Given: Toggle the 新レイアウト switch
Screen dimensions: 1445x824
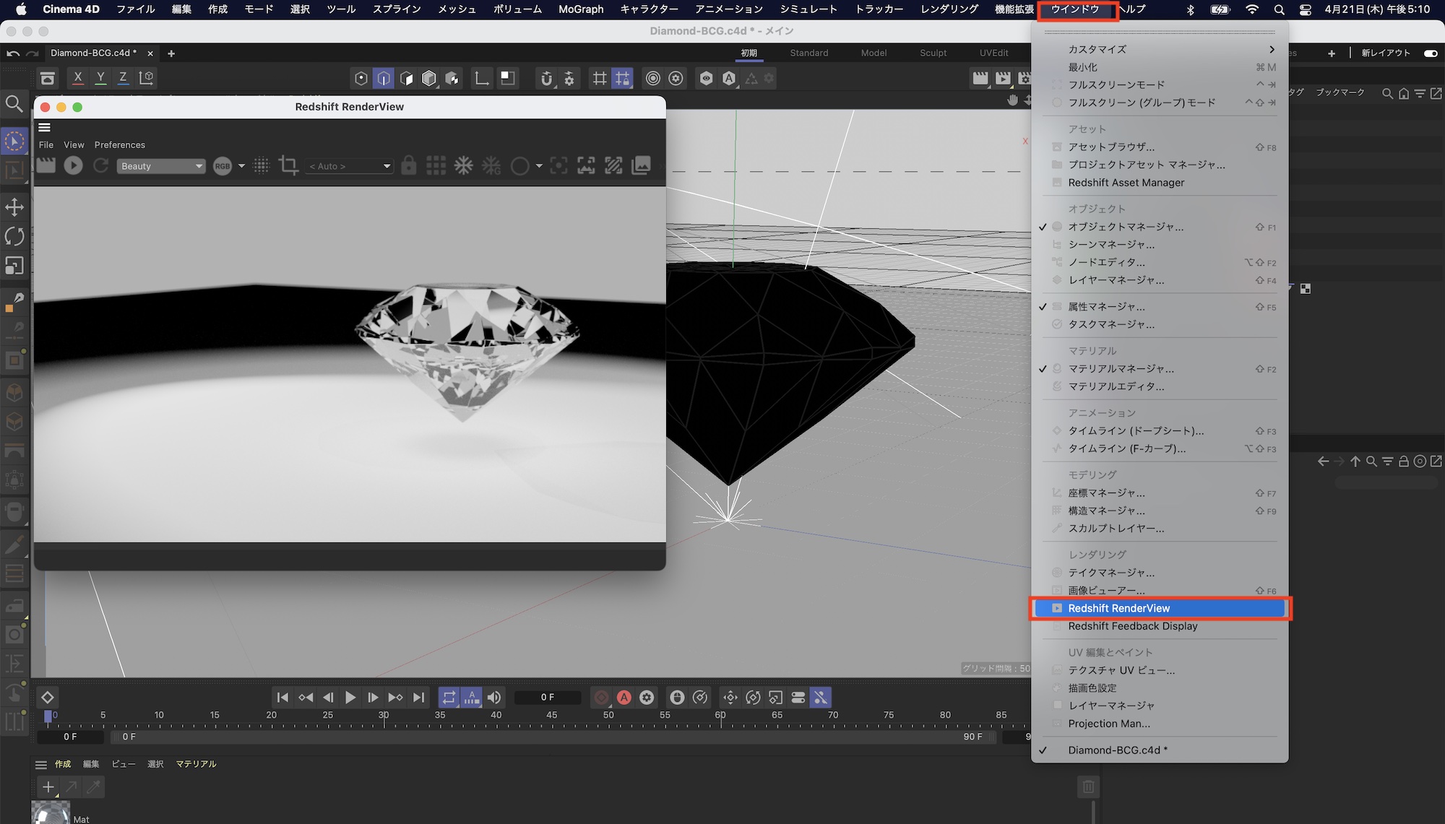Looking at the screenshot, I should pyautogui.click(x=1430, y=53).
